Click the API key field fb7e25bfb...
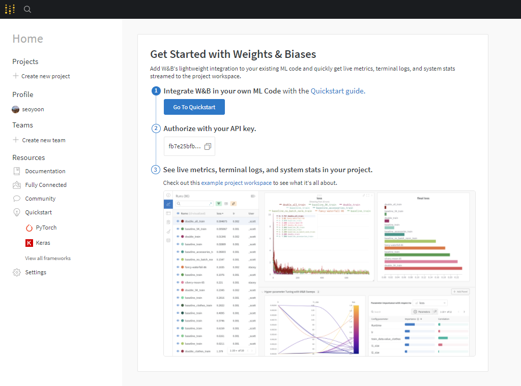The width and height of the screenshot is (521, 386). click(x=189, y=146)
